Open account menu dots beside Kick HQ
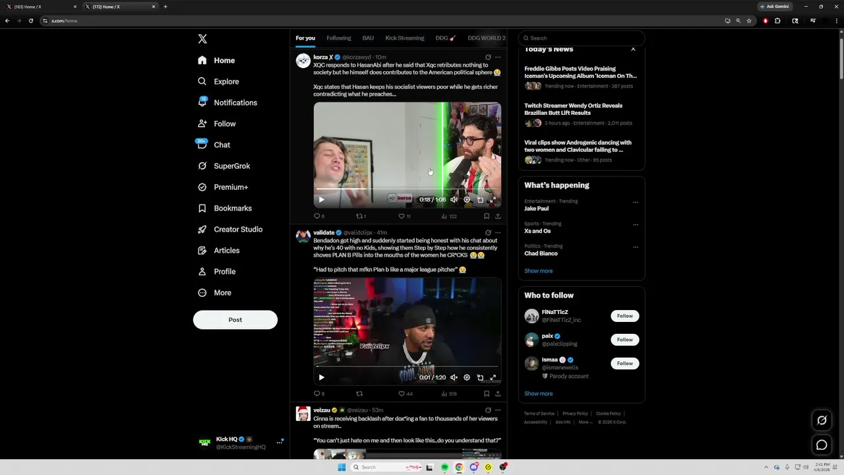This screenshot has width=844, height=475. pos(280,442)
